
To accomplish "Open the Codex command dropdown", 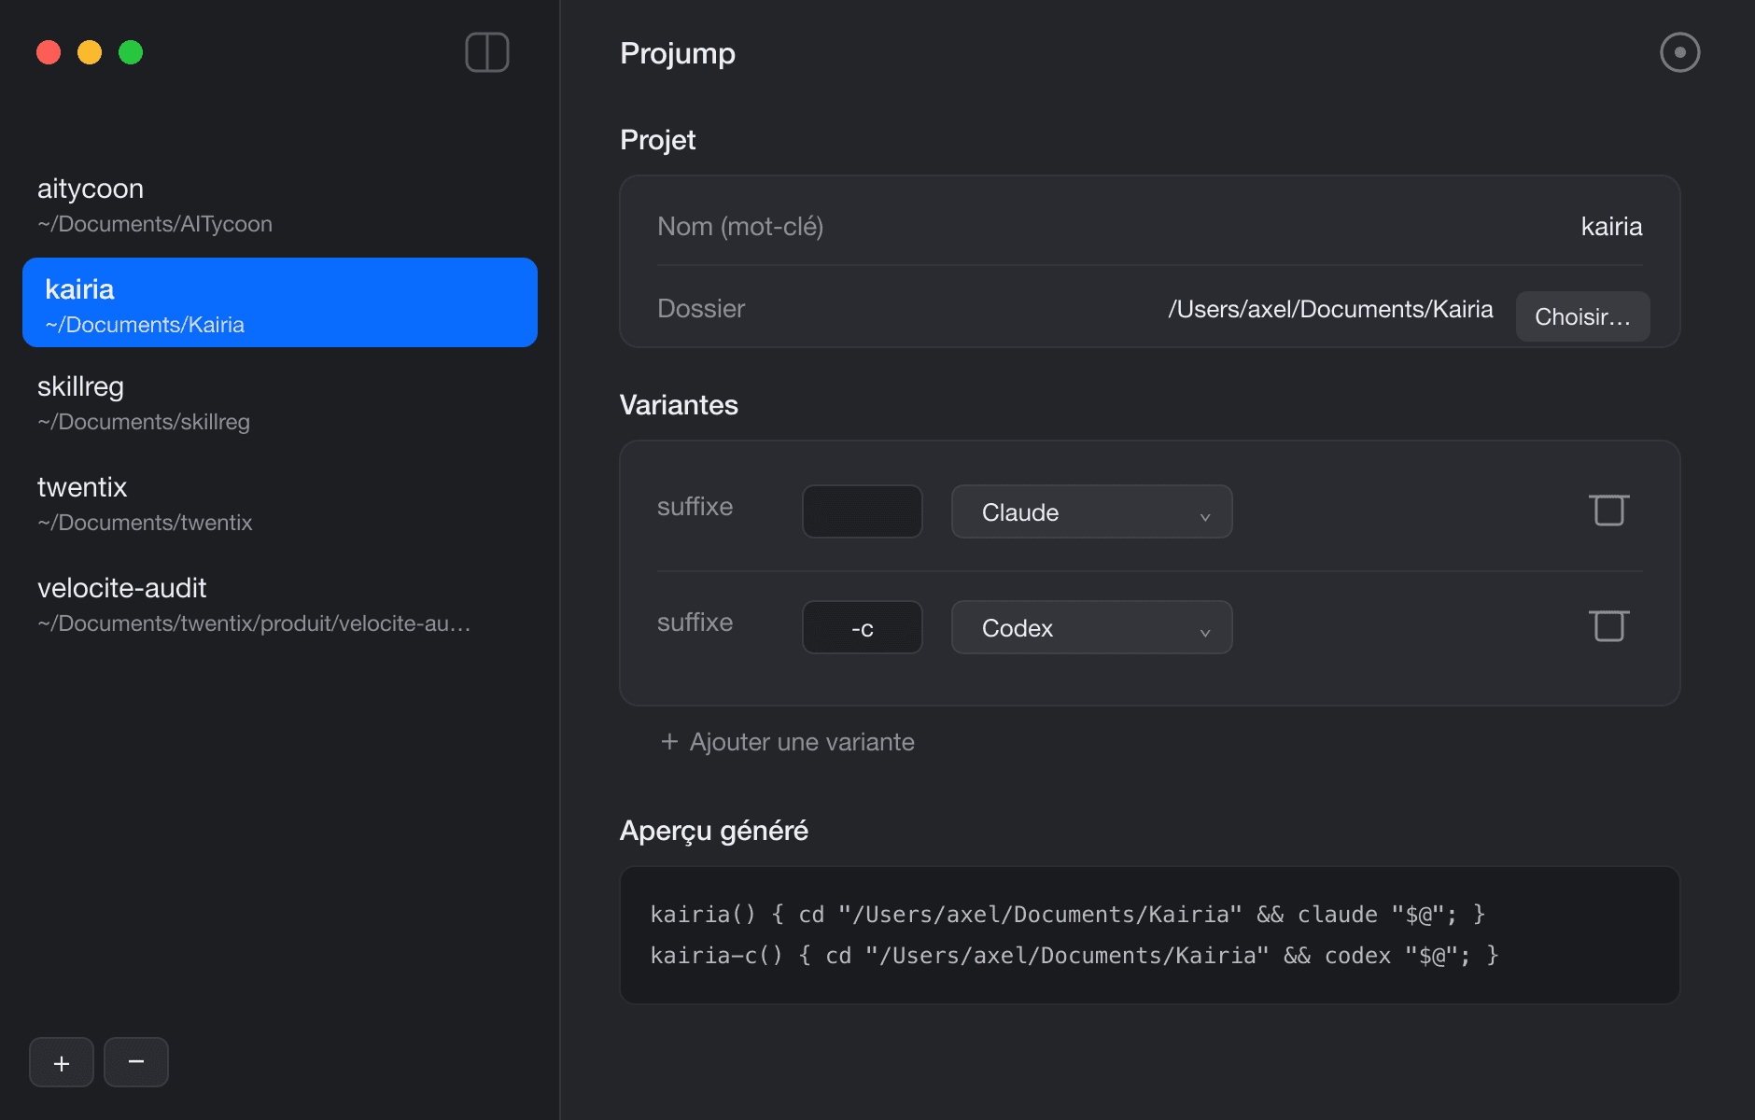I will pyautogui.click(x=1092, y=627).
